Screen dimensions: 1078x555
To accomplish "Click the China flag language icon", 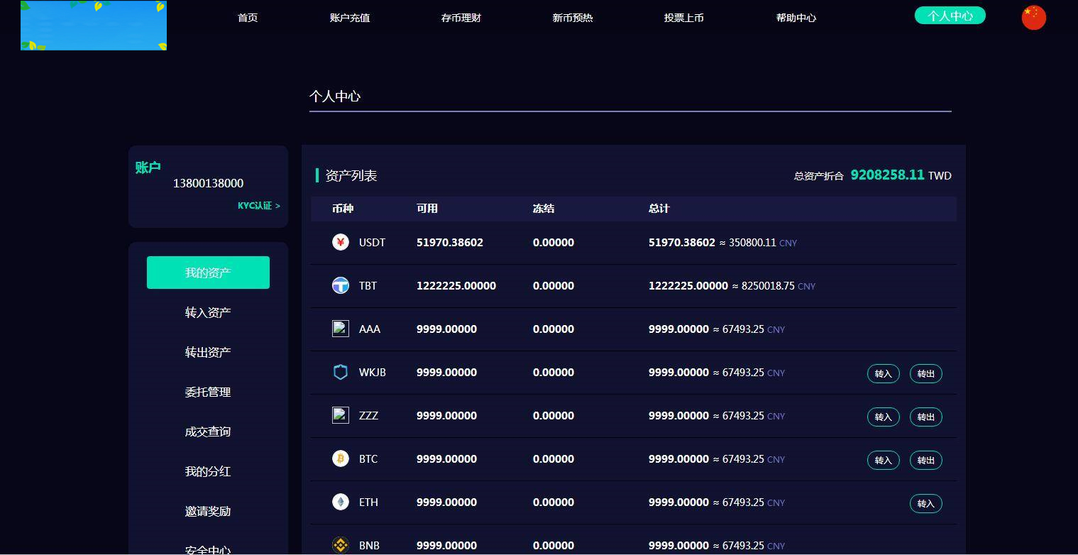I will [1033, 17].
